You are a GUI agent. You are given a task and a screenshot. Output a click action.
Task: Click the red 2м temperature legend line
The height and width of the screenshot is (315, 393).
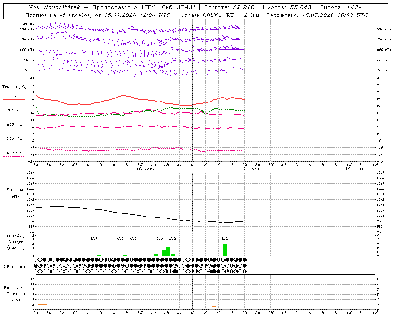point(14,100)
